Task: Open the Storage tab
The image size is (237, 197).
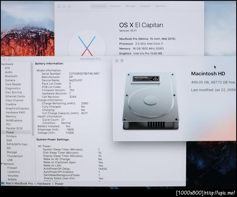Action: click(130, 6)
